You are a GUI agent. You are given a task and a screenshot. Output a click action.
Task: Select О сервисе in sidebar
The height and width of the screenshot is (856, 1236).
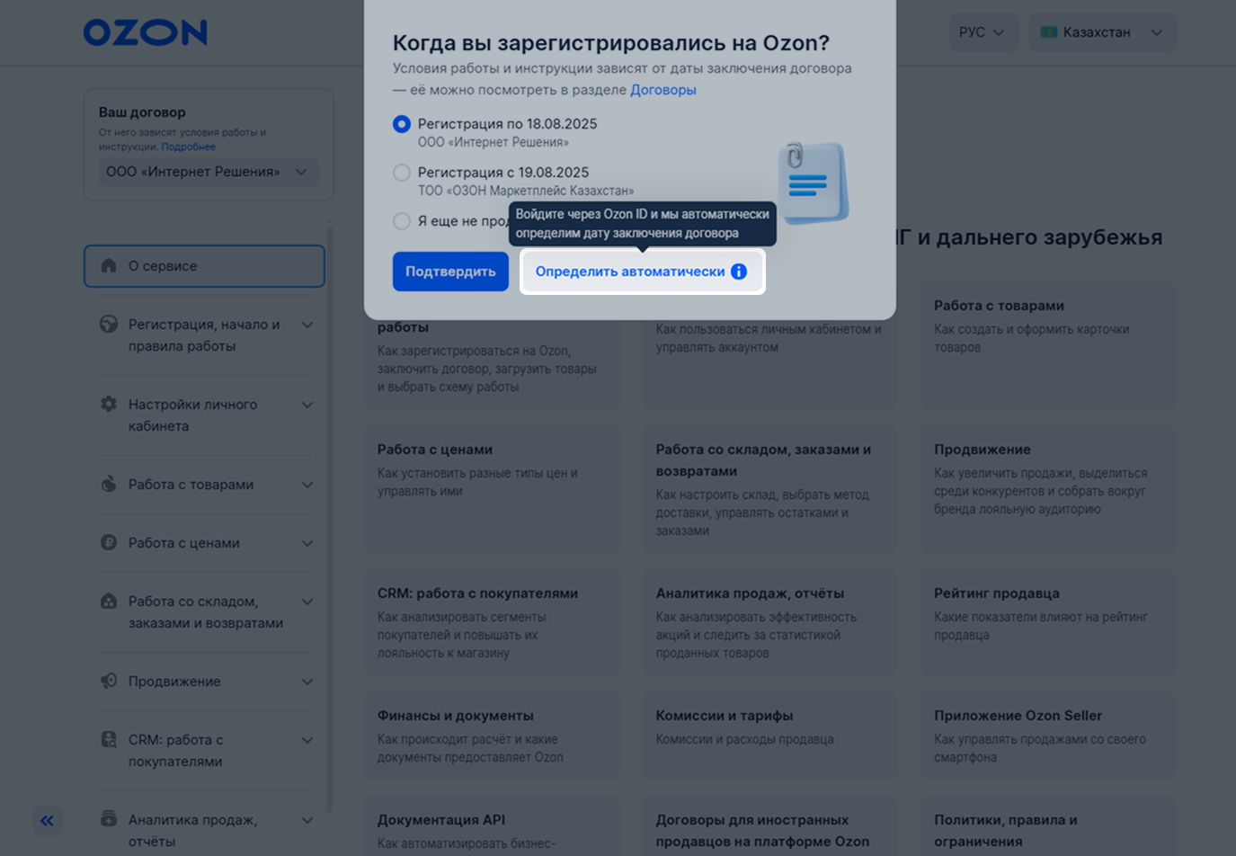tap(204, 266)
